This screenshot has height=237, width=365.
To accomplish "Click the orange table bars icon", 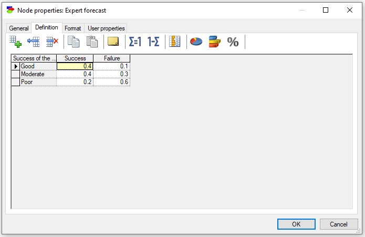I will [175, 42].
